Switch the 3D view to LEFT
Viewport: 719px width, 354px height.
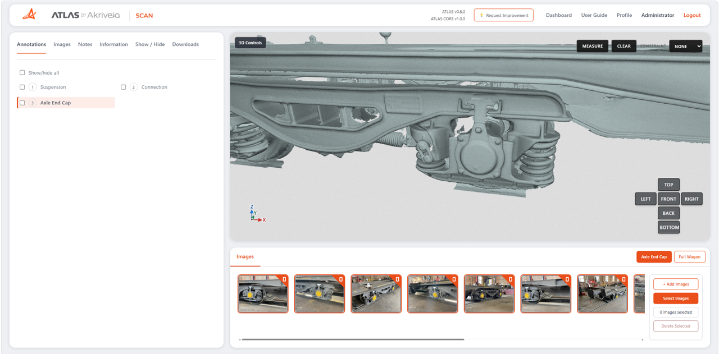pos(645,199)
